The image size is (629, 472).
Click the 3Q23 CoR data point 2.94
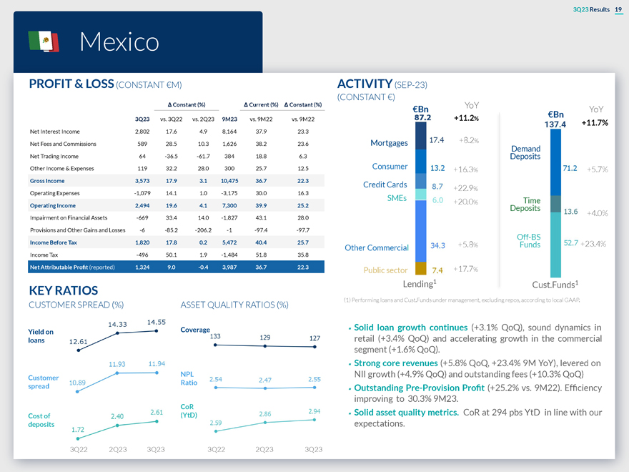tap(314, 420)
